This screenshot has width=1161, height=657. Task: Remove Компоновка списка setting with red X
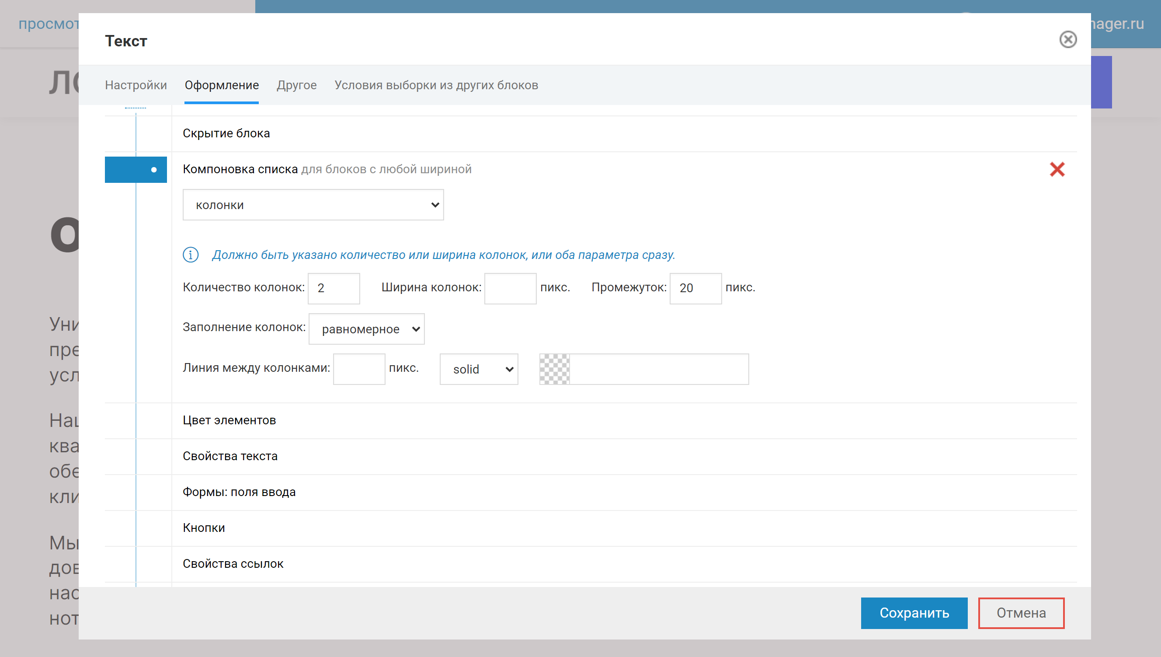1057,169
